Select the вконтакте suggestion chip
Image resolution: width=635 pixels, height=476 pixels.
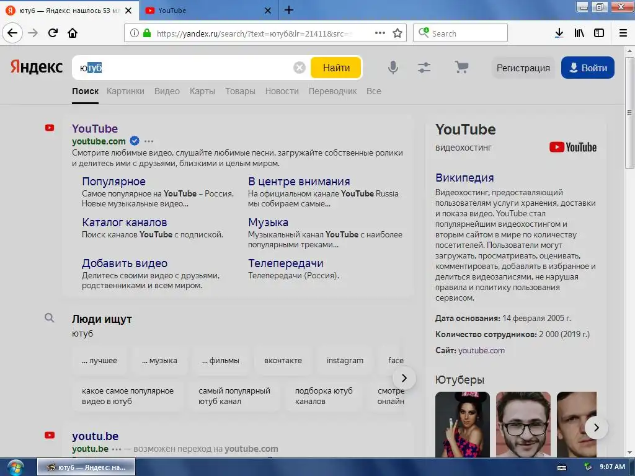(x=283, y=360)
